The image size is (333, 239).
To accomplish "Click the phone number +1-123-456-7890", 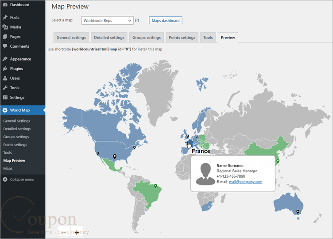I will point(231,176).
